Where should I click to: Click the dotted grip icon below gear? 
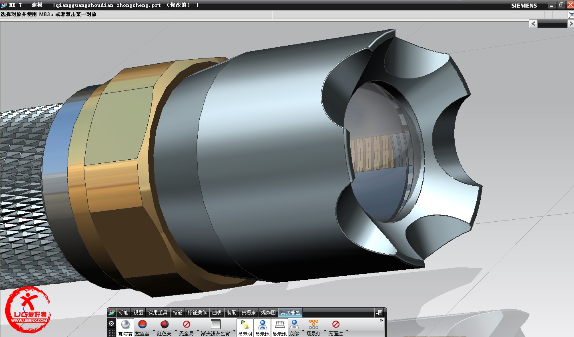click(x=112, y=333)
